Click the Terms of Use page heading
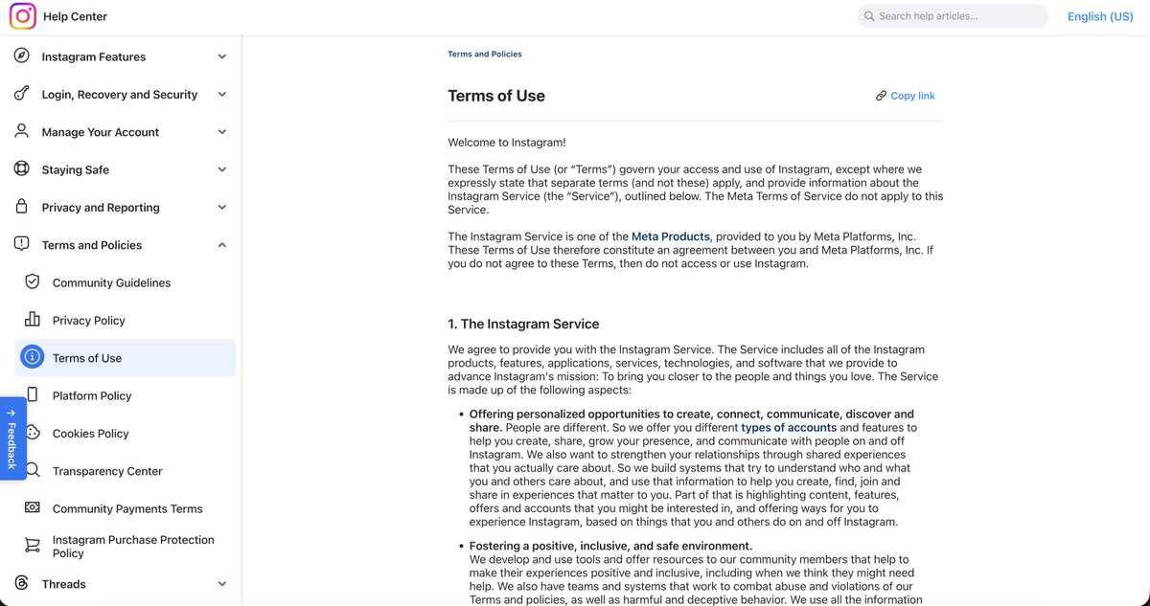 [496, 96]
